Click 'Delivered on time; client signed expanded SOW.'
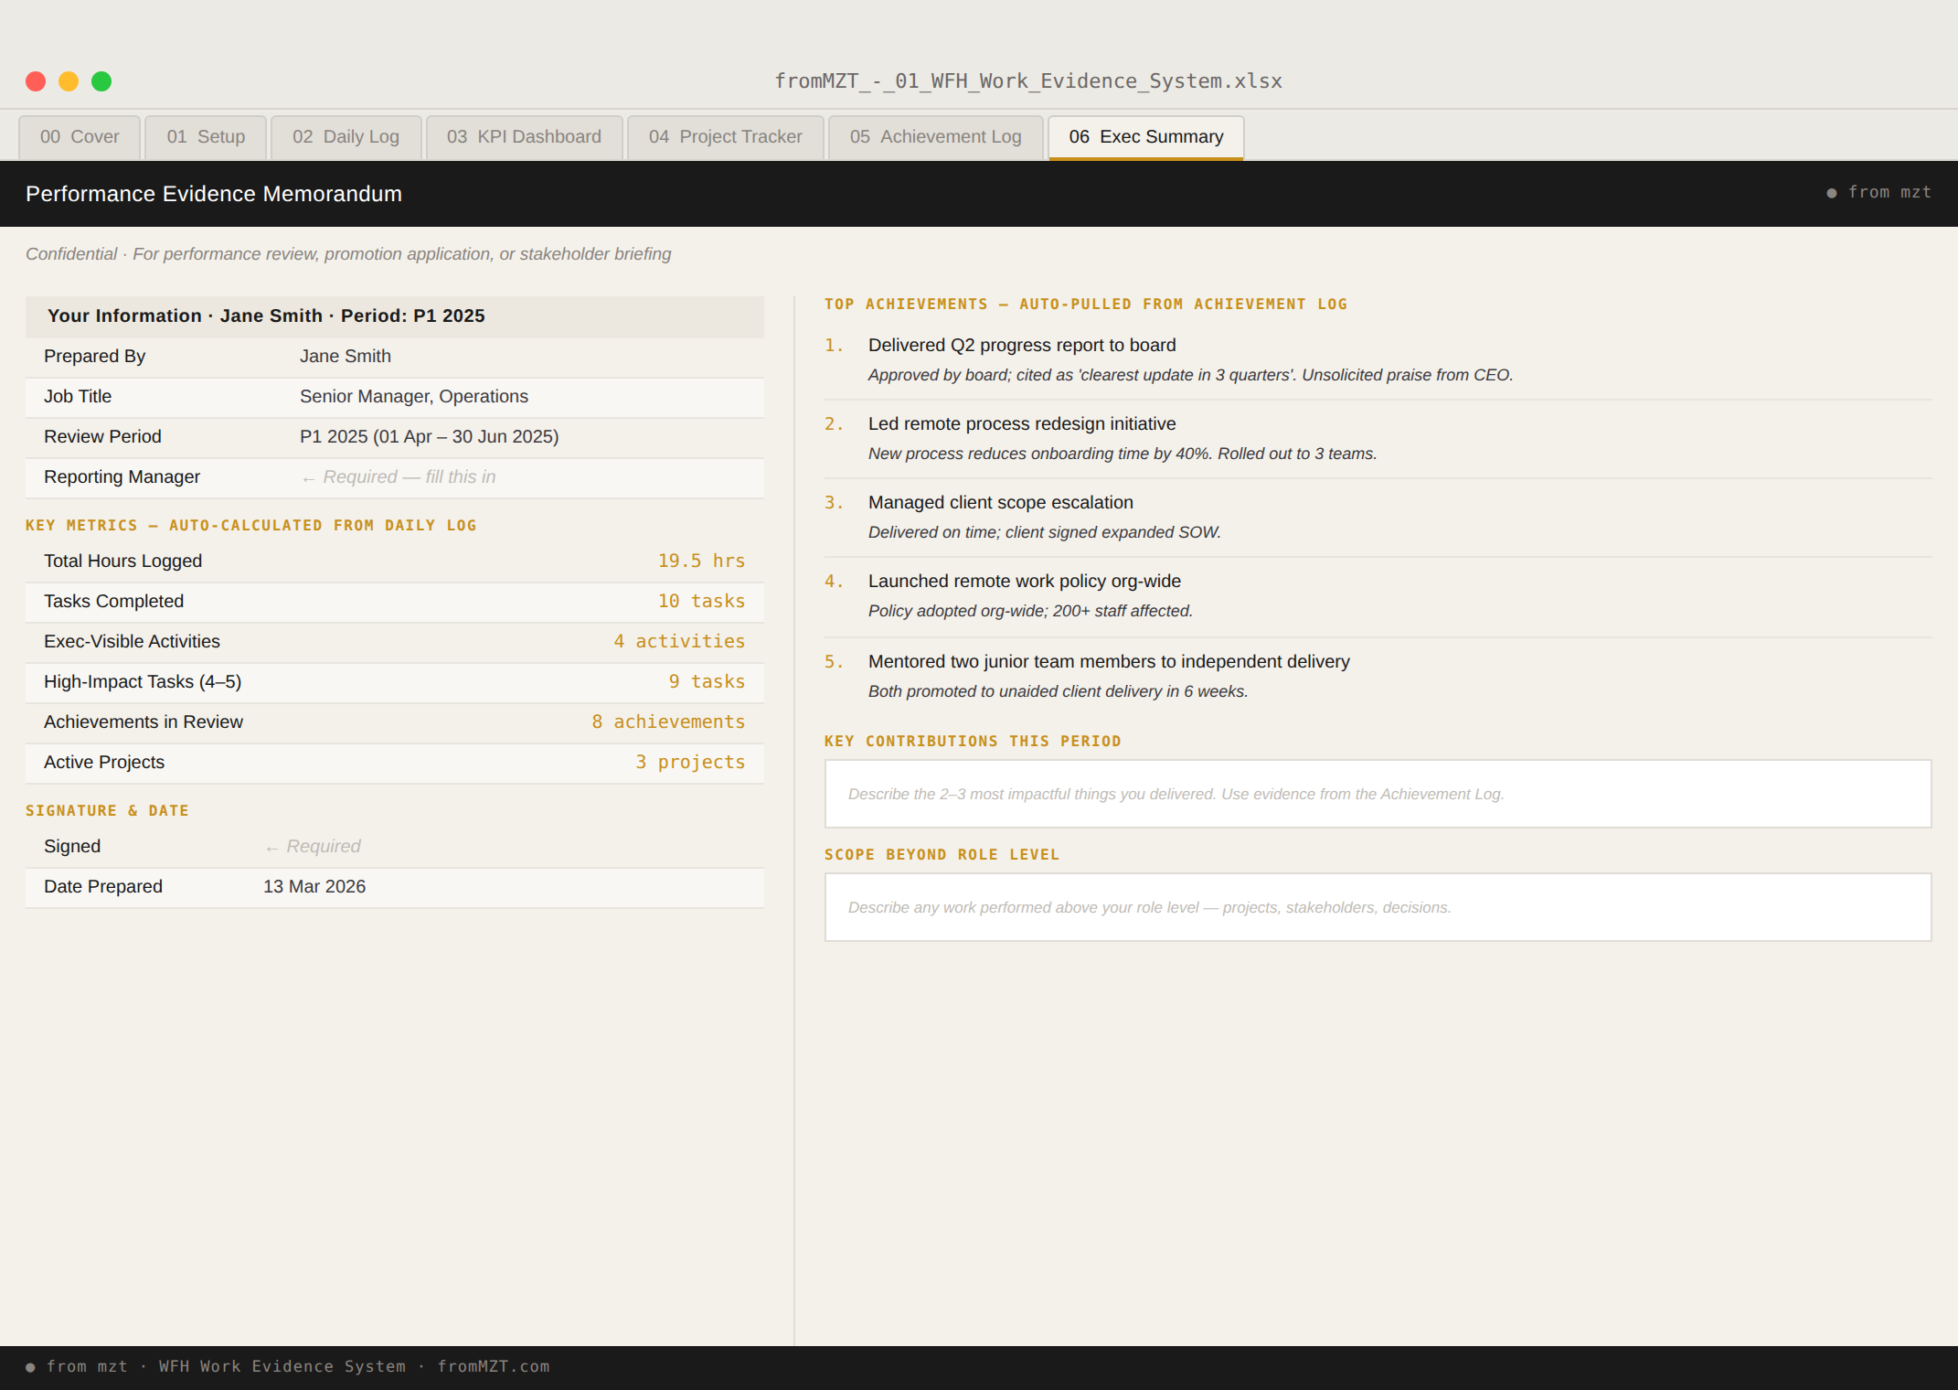 pos(1045,532)
